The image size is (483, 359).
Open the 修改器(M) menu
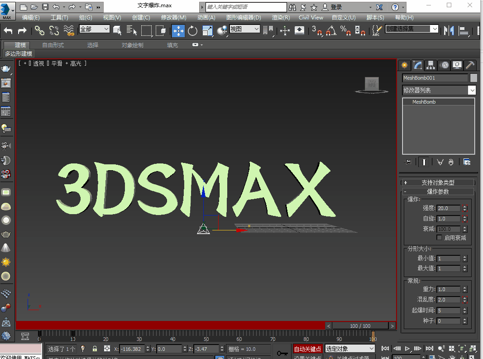(173, 18)
